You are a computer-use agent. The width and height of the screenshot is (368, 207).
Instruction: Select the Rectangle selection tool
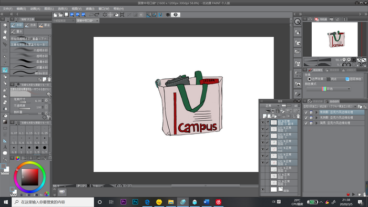coord(5,50)
